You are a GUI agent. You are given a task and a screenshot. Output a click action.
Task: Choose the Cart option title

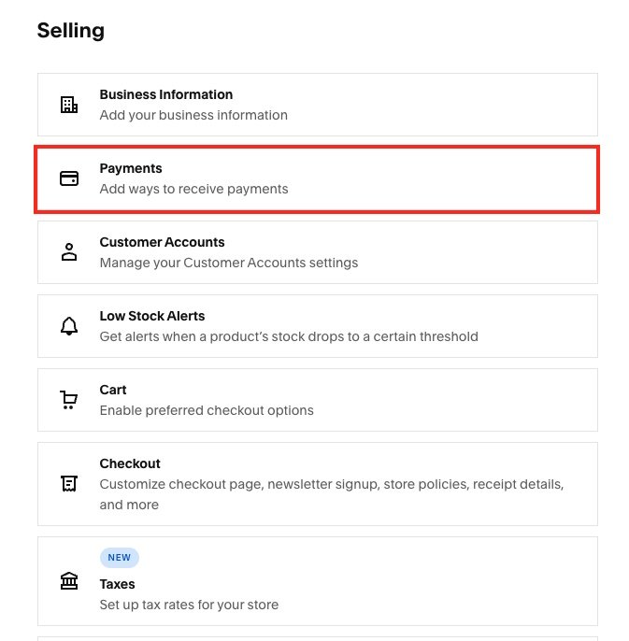[113, 390]
